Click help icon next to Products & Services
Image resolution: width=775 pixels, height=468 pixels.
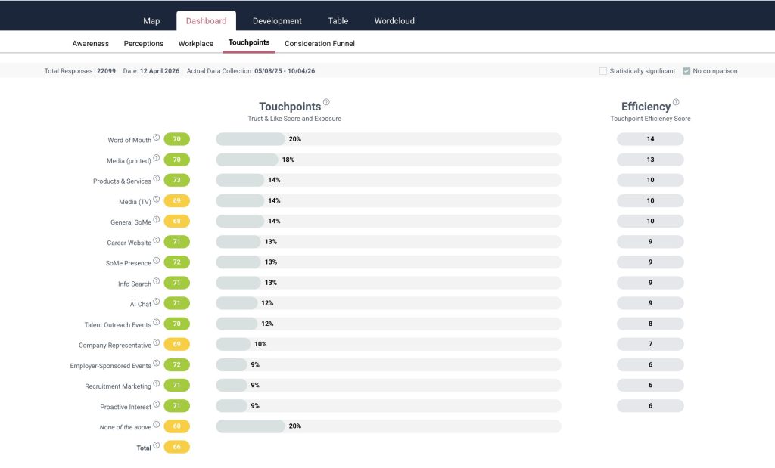click(157, 179)
